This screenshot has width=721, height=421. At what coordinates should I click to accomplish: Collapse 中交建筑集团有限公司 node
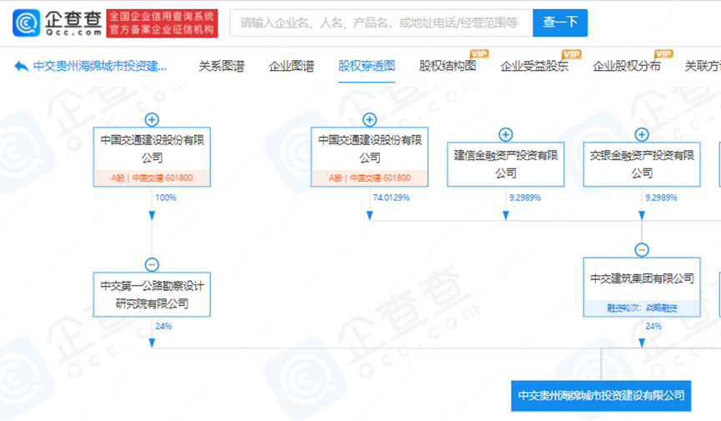tap(642, 250)
